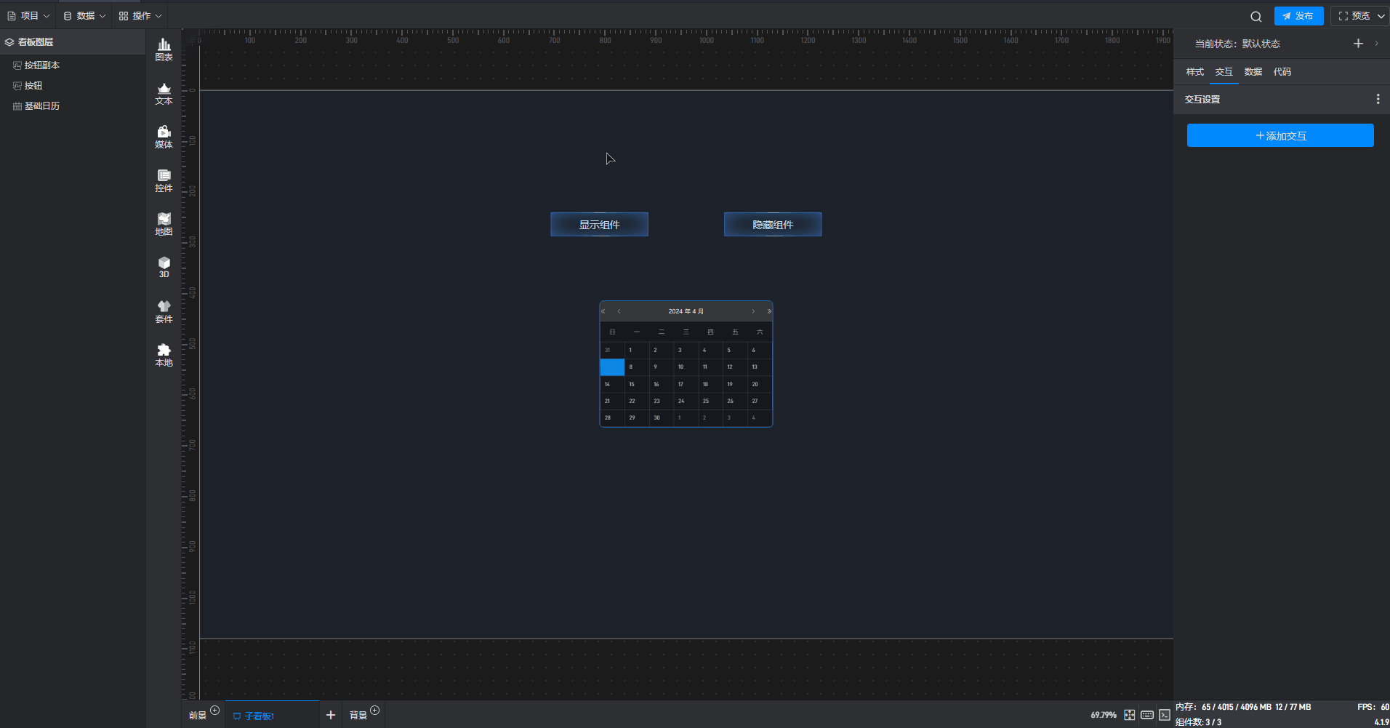Screen dimensions: 1390x728
Task: Add a new state with plus icon
Action: point(1358,44)
